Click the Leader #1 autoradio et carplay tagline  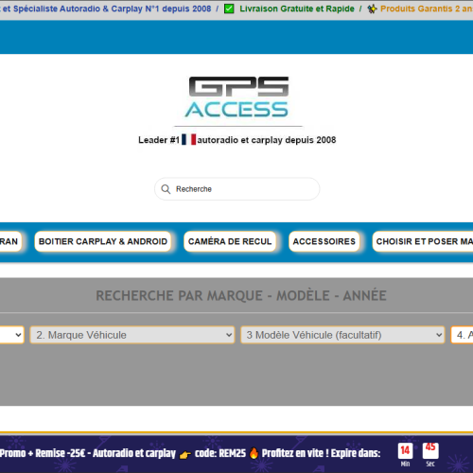(x=237, y=140)
